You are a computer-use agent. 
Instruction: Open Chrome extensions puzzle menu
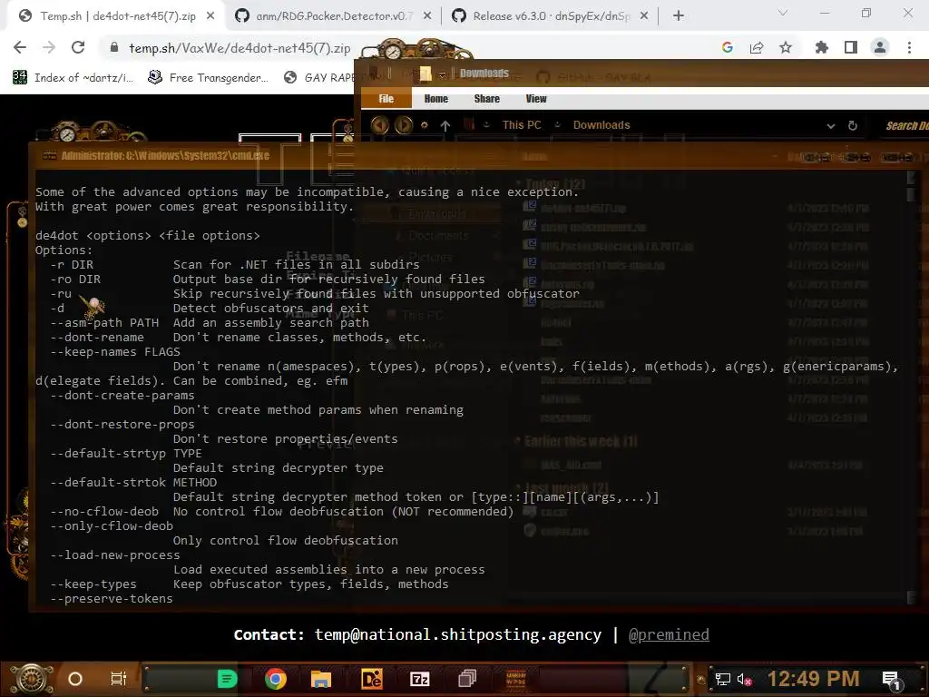pyautogui.click(x=821, y=47)
